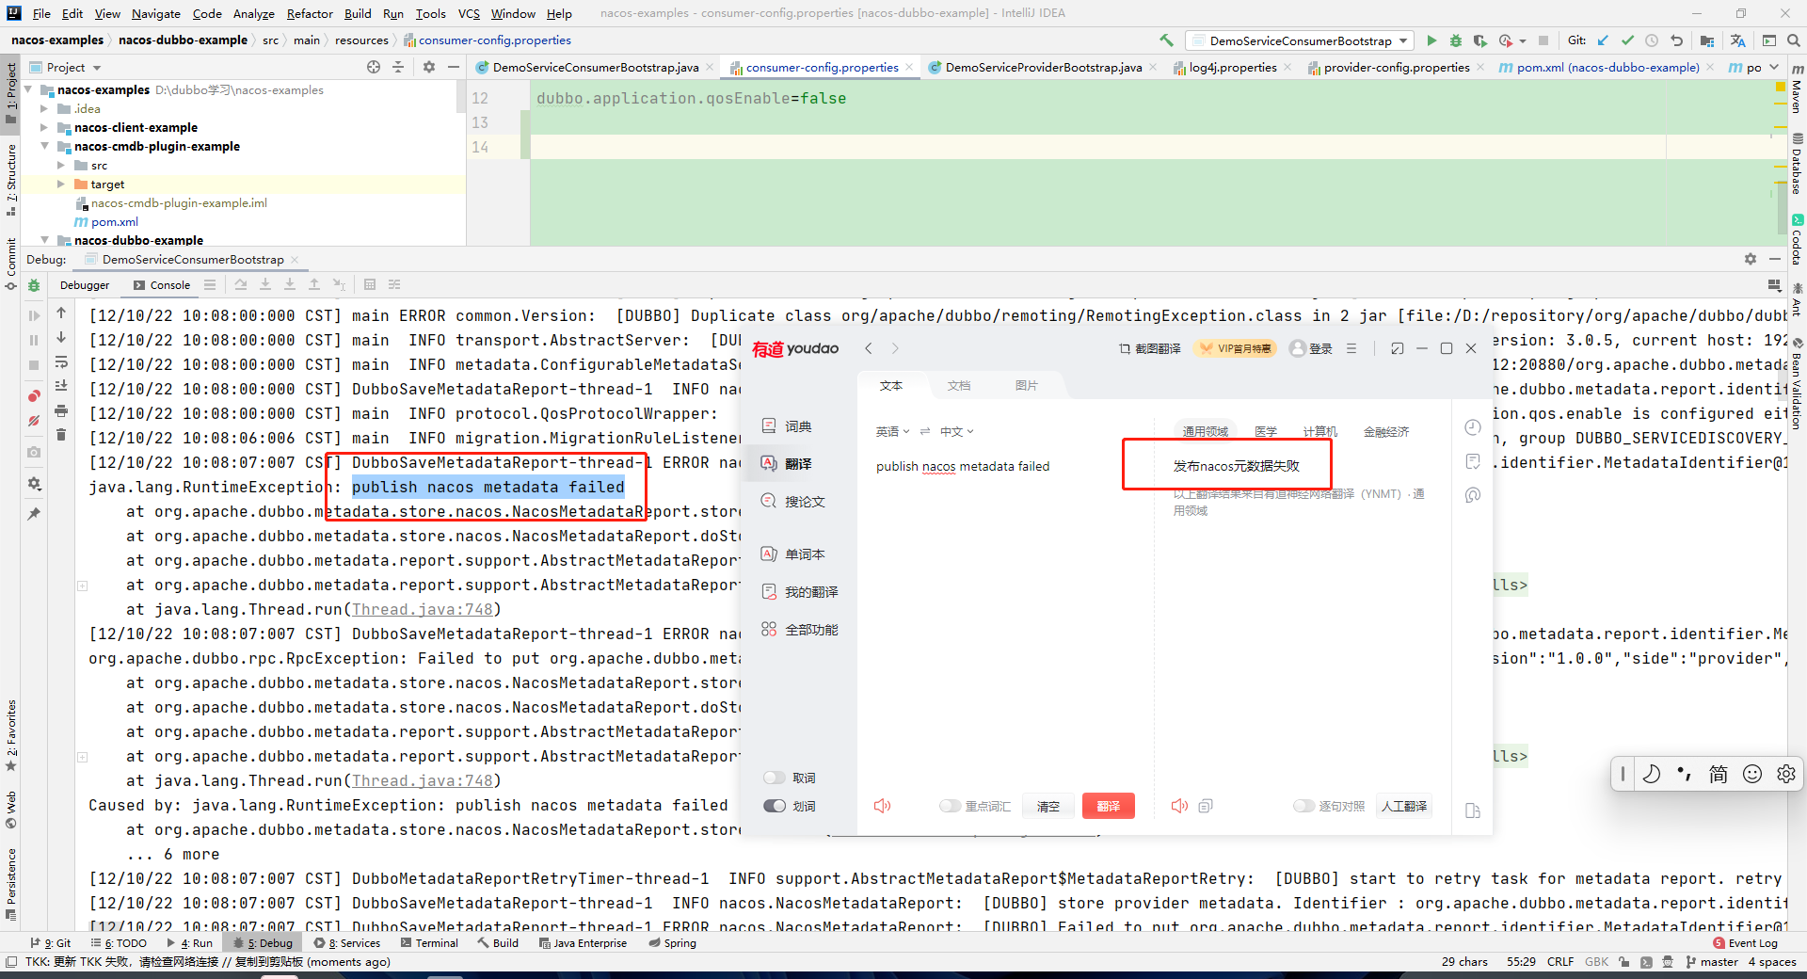Click Up the Stack Trace arrow
This screenshot has height=979, width=1807.
tap(61, 313)
